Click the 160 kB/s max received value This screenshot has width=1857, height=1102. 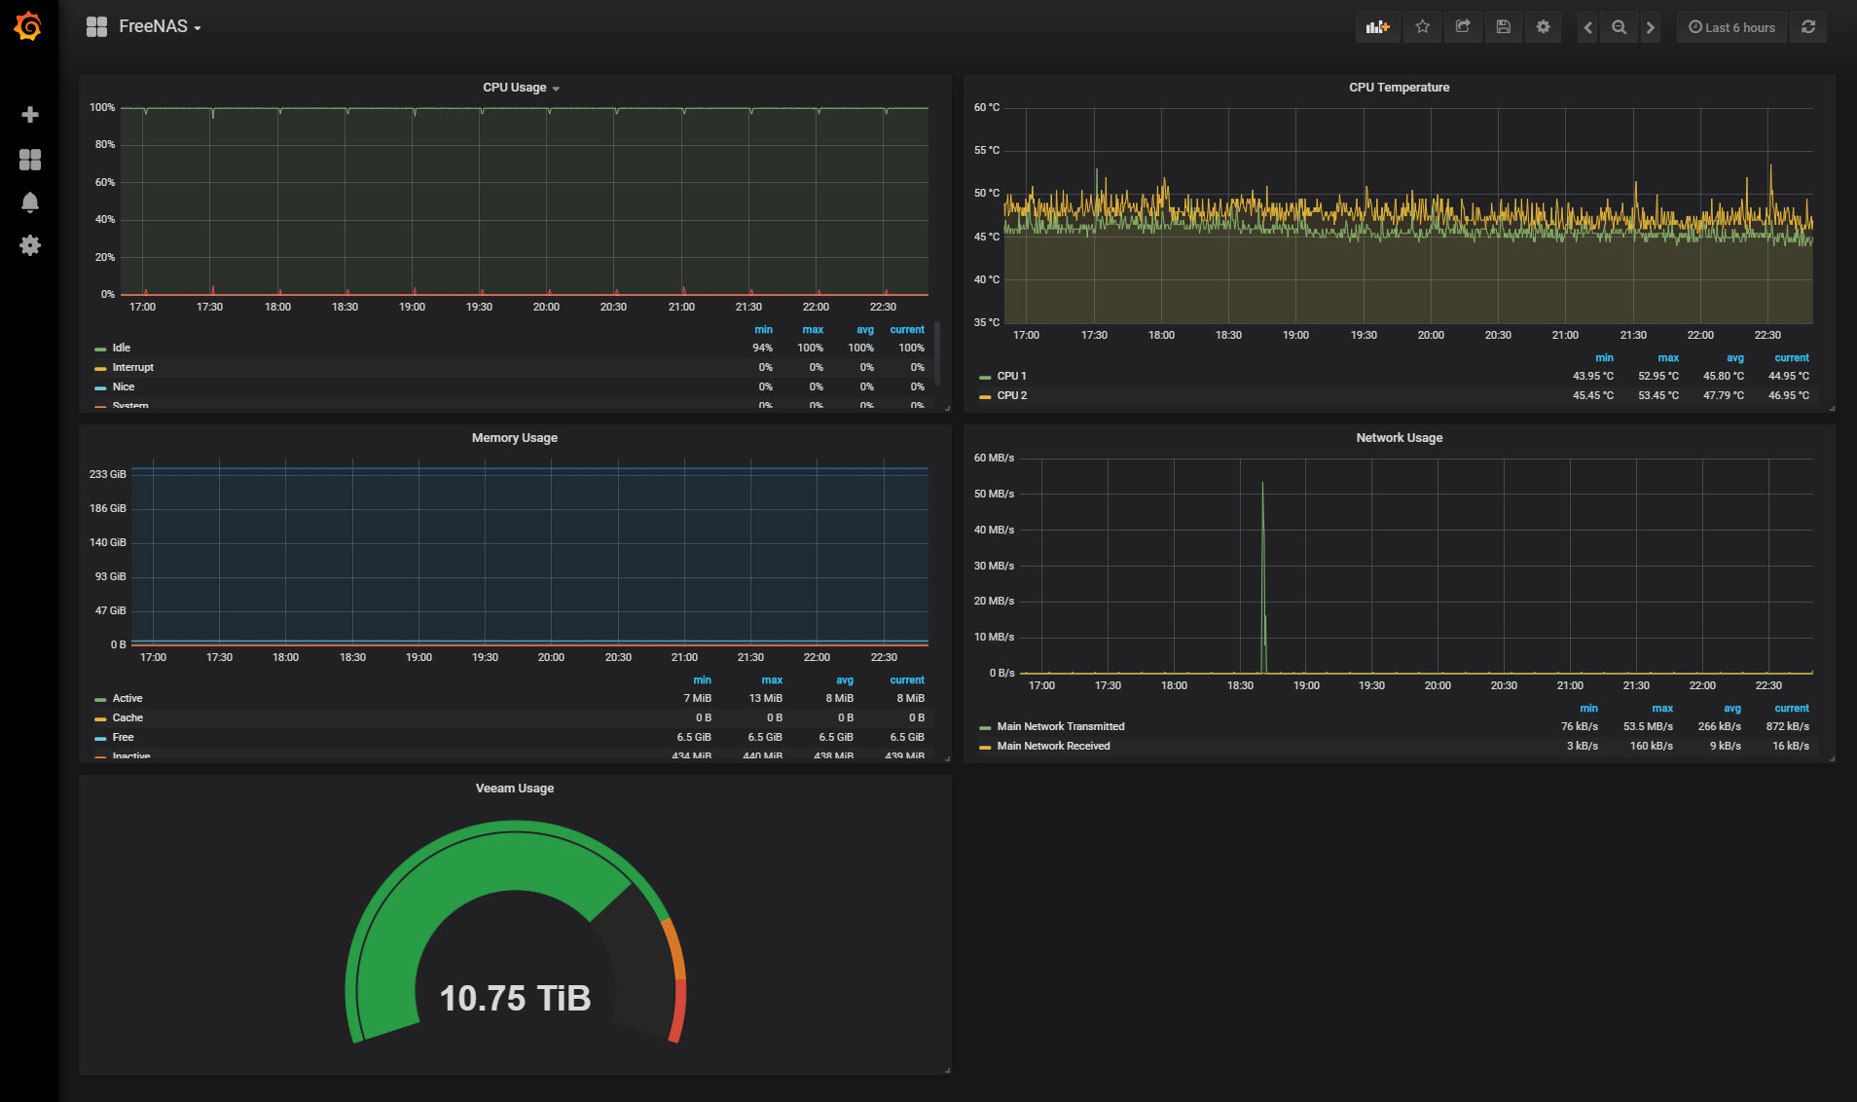pos(1651,746)
